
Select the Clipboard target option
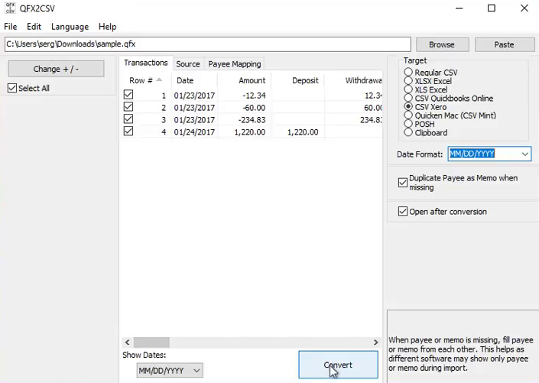coord(408,132)
